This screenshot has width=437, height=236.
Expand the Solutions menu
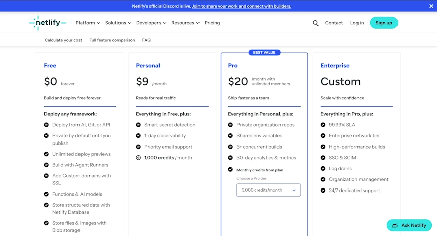[x=118, y=23]
